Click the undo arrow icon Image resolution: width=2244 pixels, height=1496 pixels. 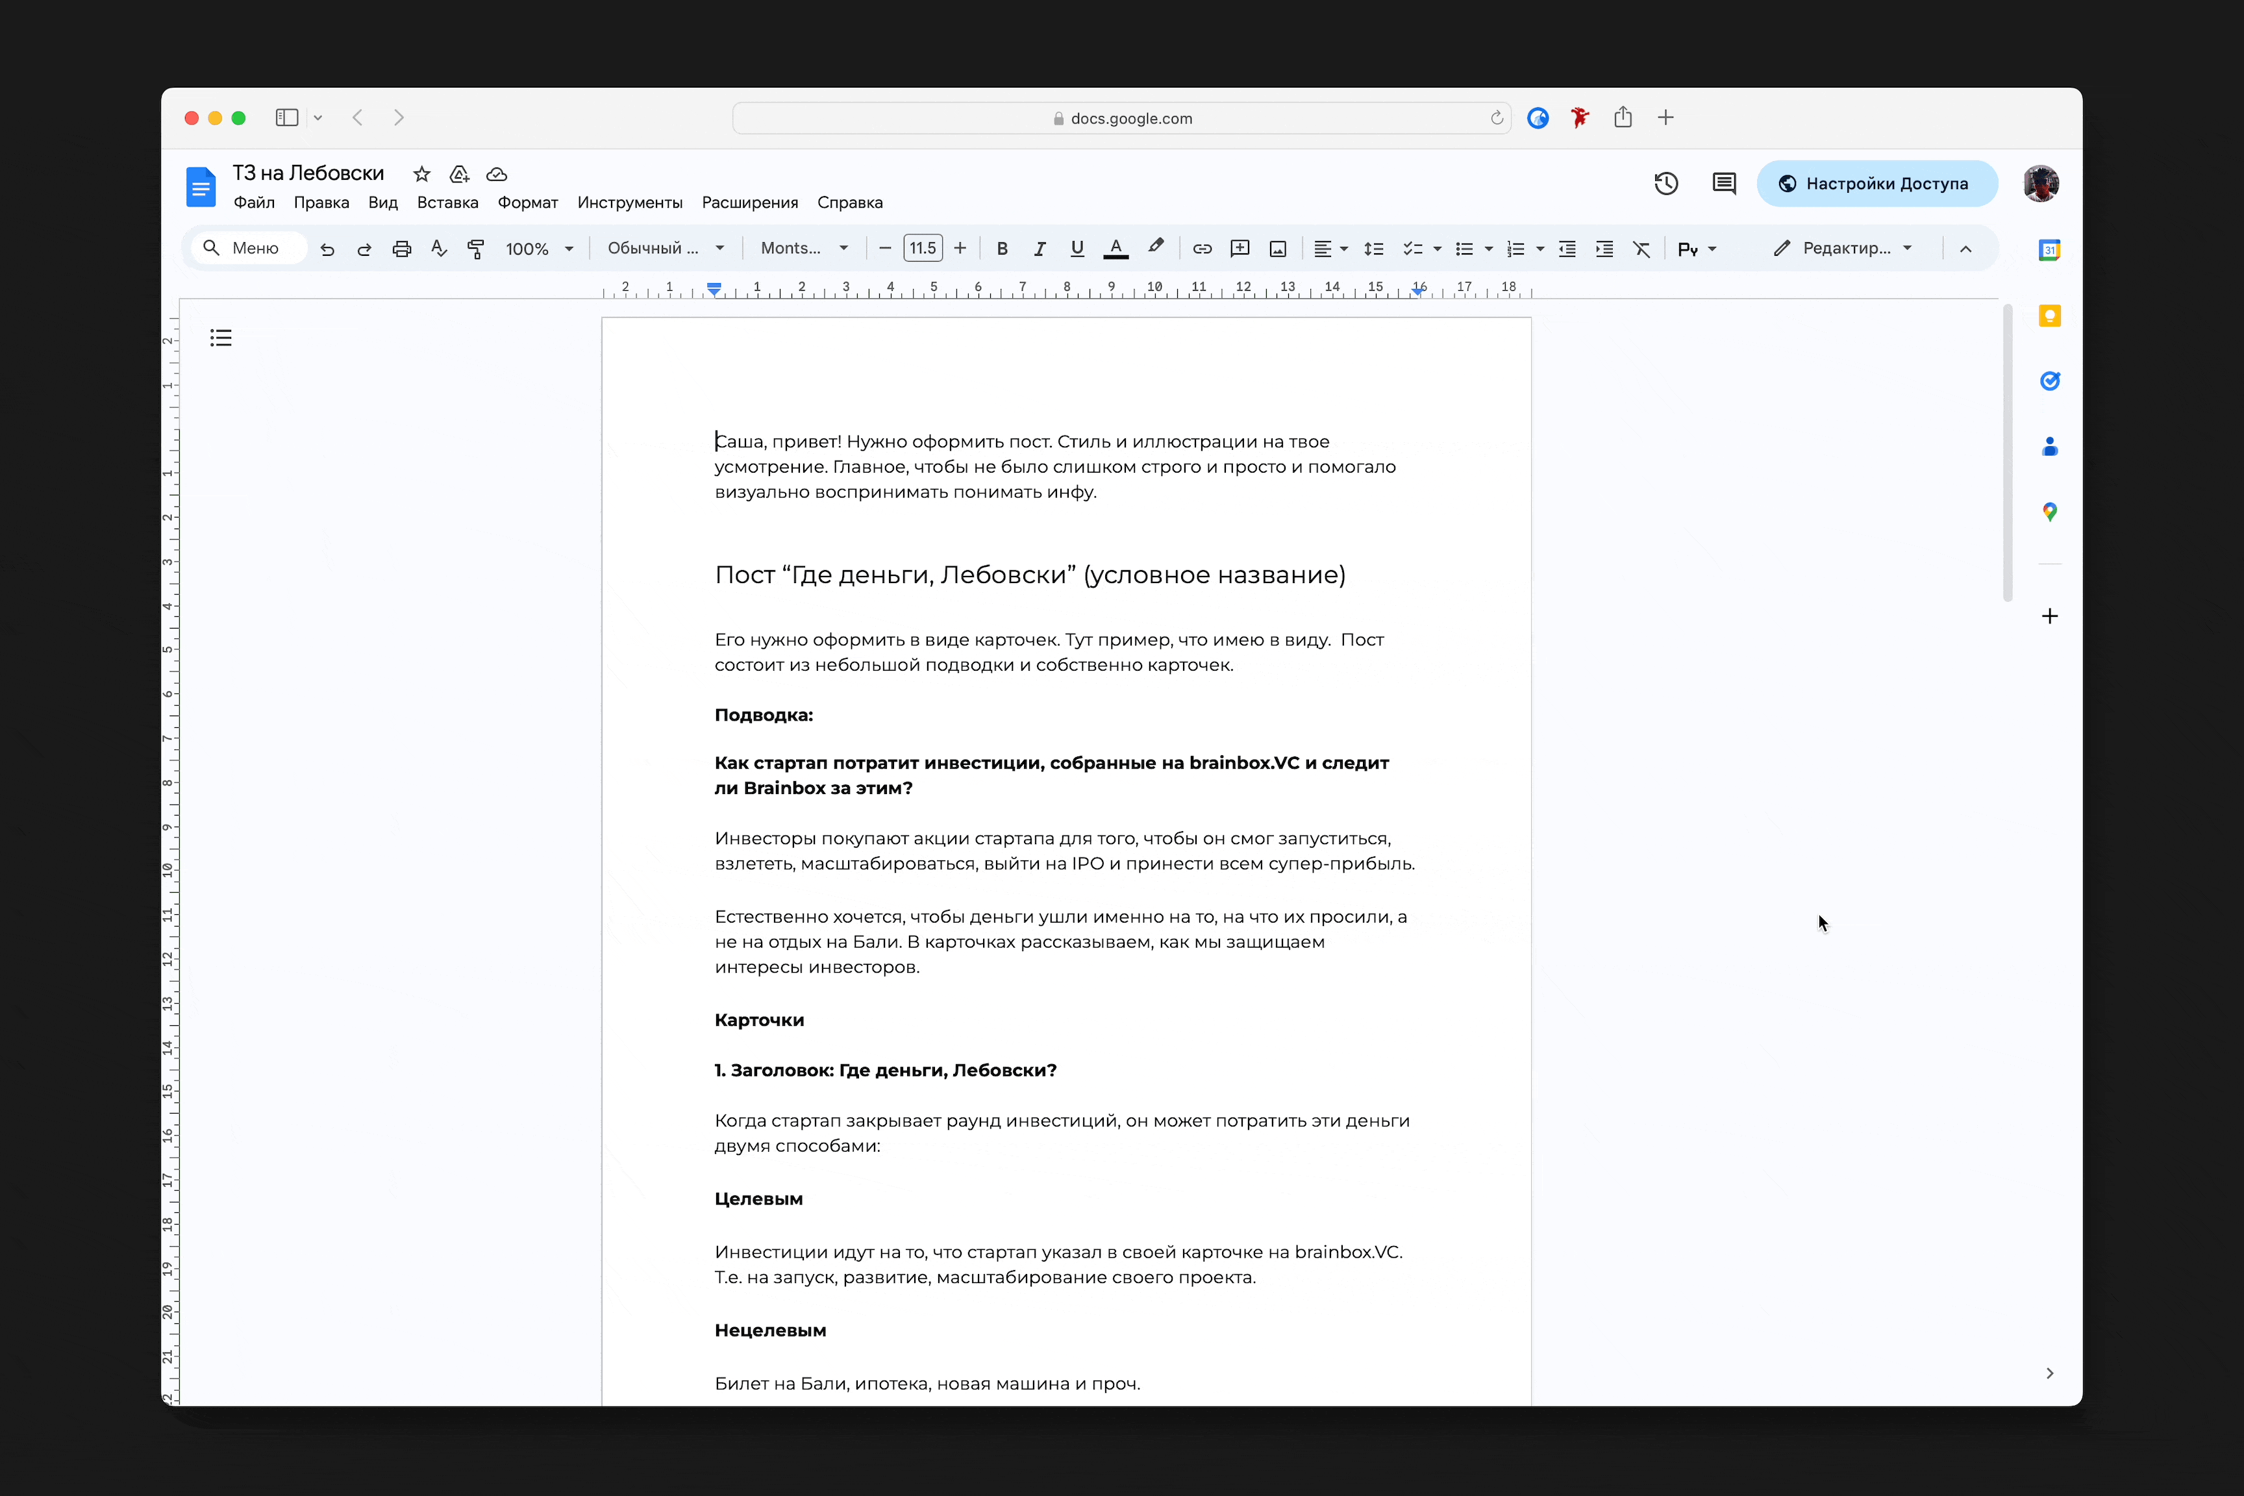327,249
